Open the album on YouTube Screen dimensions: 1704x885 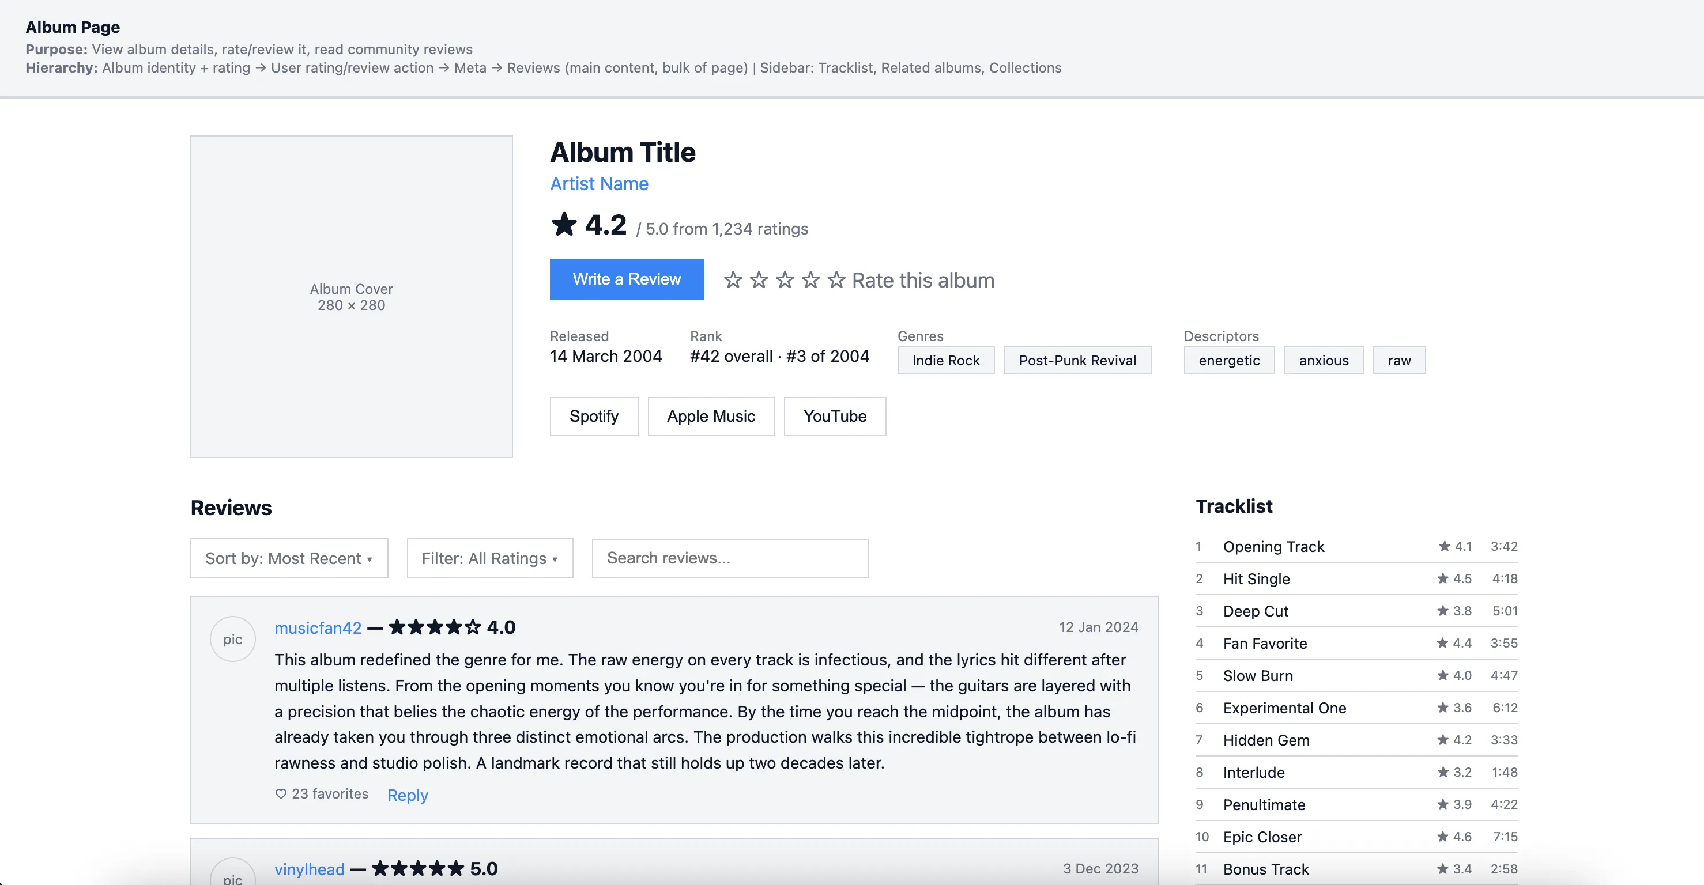point(834,416)
